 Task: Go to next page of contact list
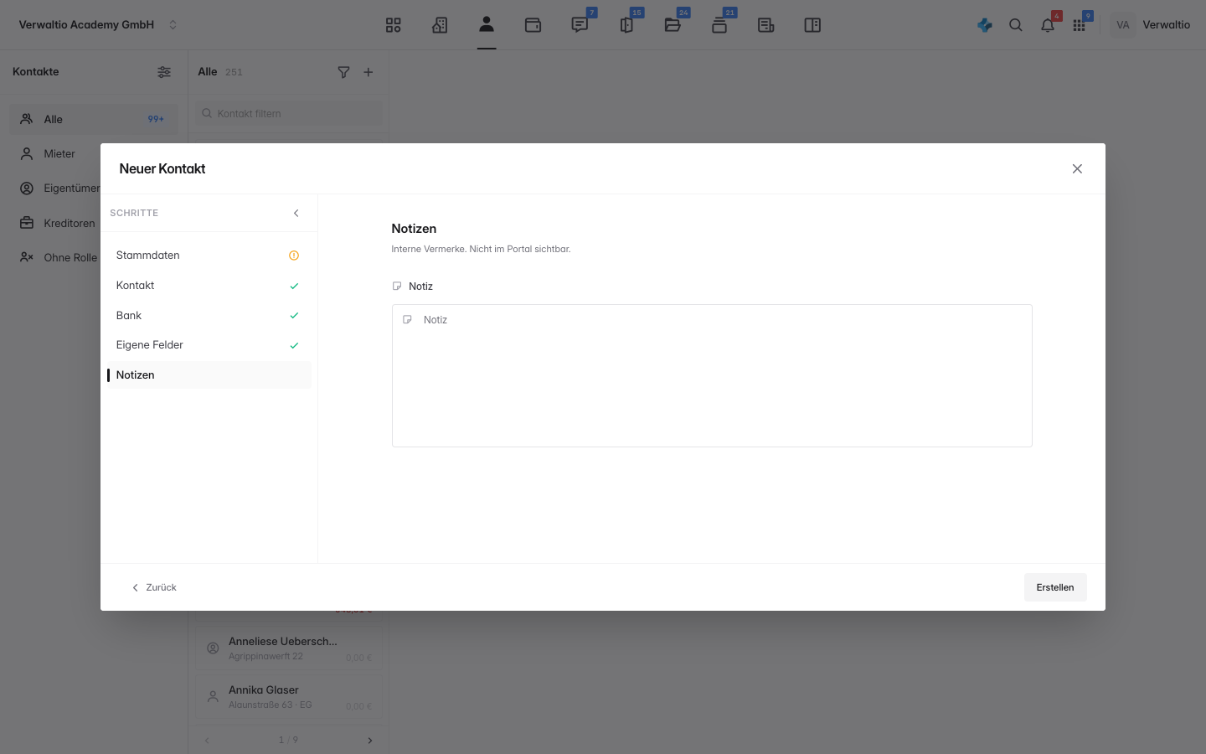click(x=370, y=741)
